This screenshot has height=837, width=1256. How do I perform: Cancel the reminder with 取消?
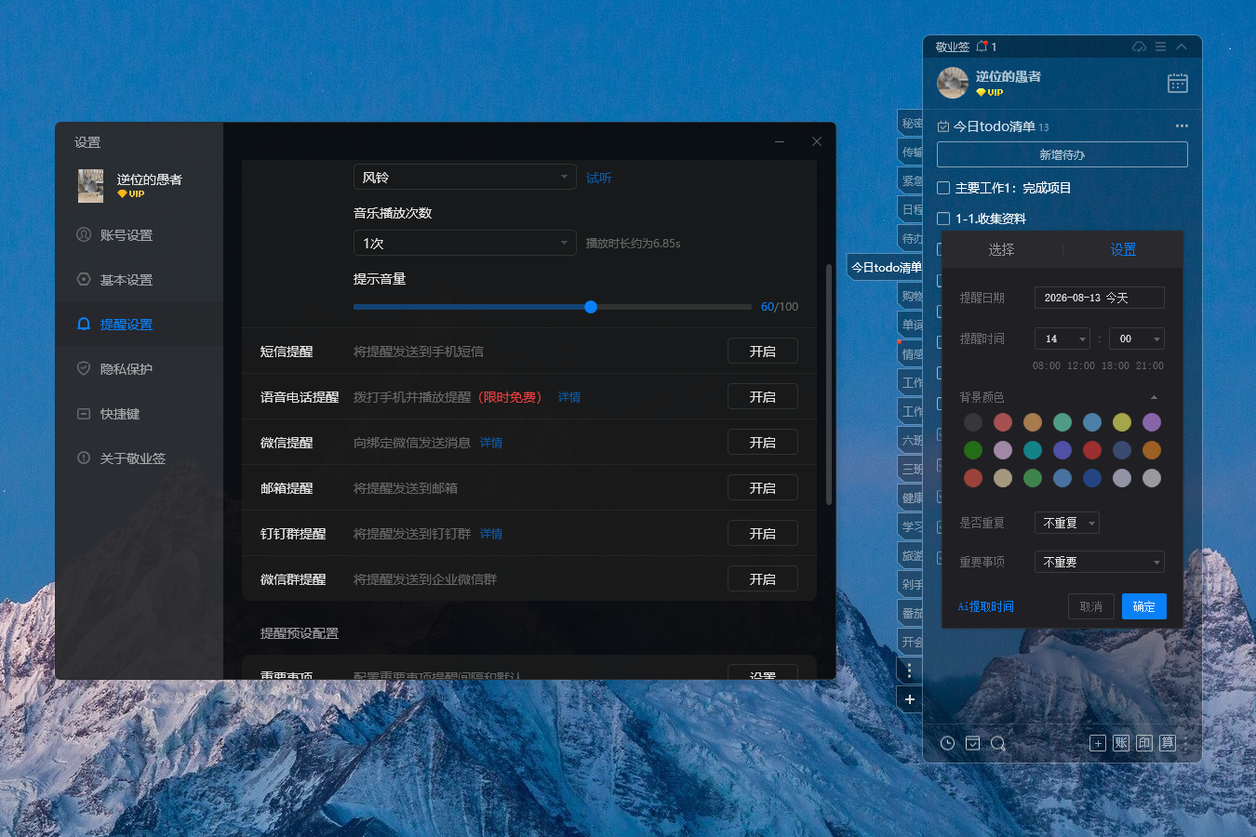[1091, 606]
